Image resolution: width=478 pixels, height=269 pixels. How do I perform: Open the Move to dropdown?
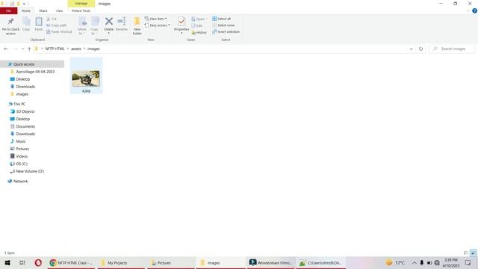pos(82,26)
